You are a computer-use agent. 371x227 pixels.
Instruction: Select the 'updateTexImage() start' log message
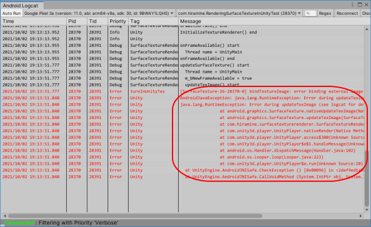(x=212, y=85)
